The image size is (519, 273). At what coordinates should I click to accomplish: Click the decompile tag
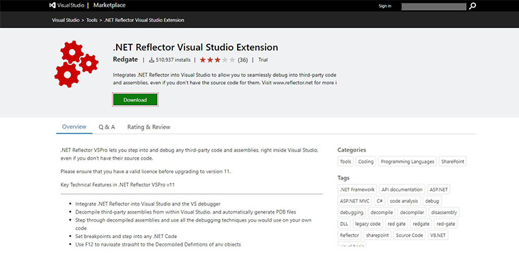(x=382, y=212)
